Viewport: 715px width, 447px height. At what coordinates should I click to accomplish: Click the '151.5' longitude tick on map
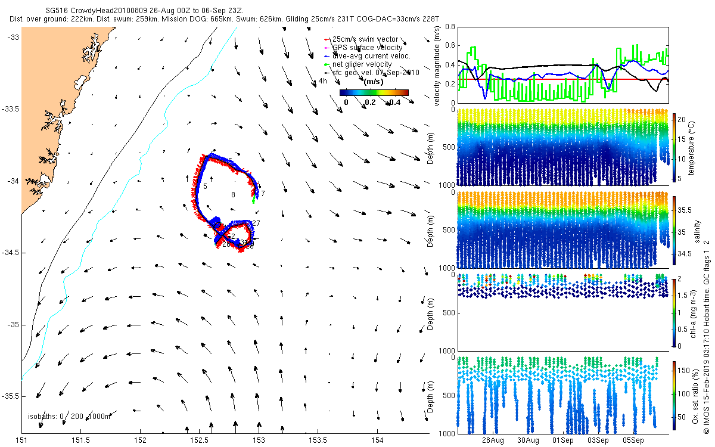click(x=80, y=440)
